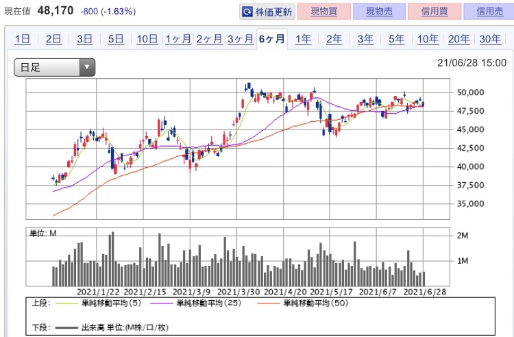514x337 pixels.
Task: Click the 株価更新 refresh icon
Action: (247, 12)
